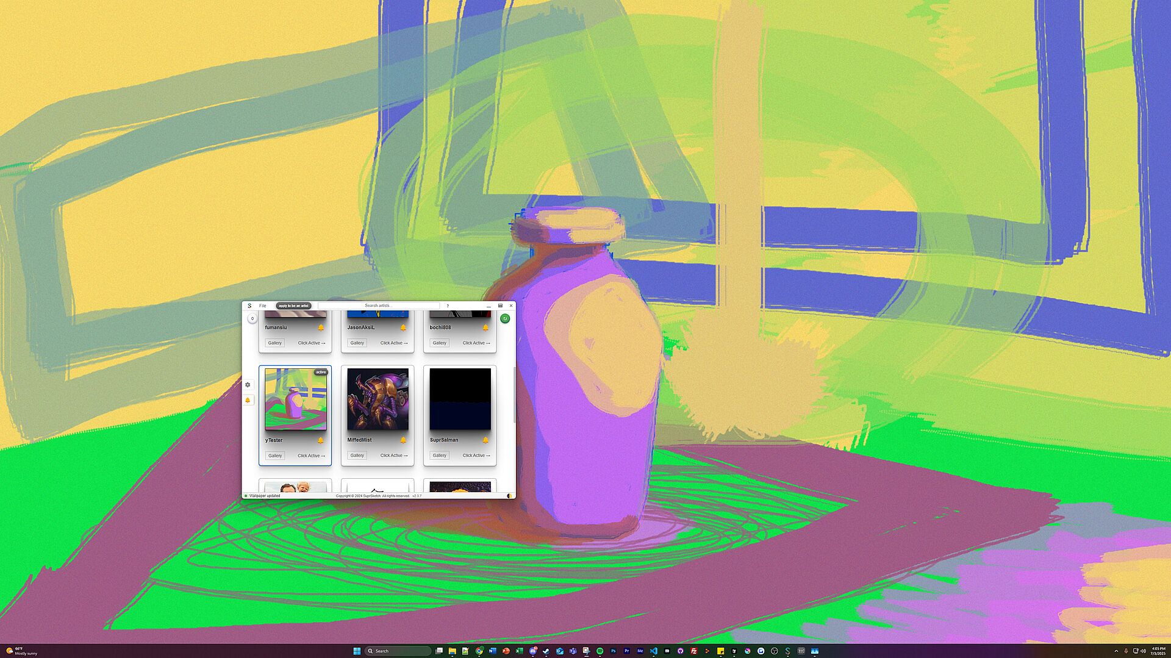The width and height of the screenshot is (1171, 658).
Task: Click 'apply to be an artist' button
Action: 293,306
